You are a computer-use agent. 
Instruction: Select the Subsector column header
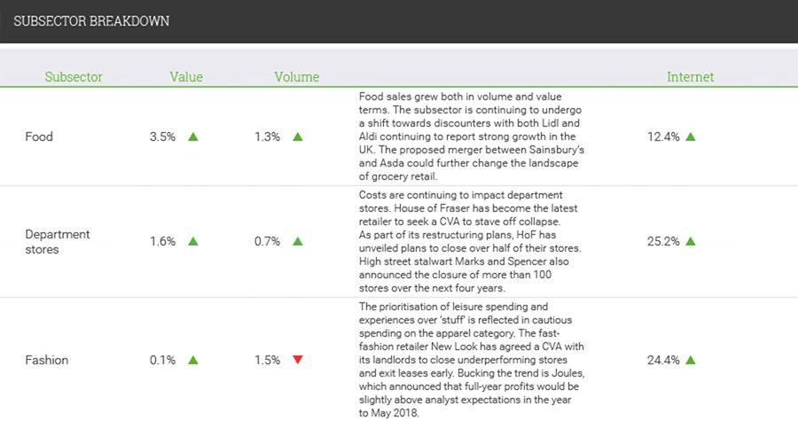[x=74, y=77]
